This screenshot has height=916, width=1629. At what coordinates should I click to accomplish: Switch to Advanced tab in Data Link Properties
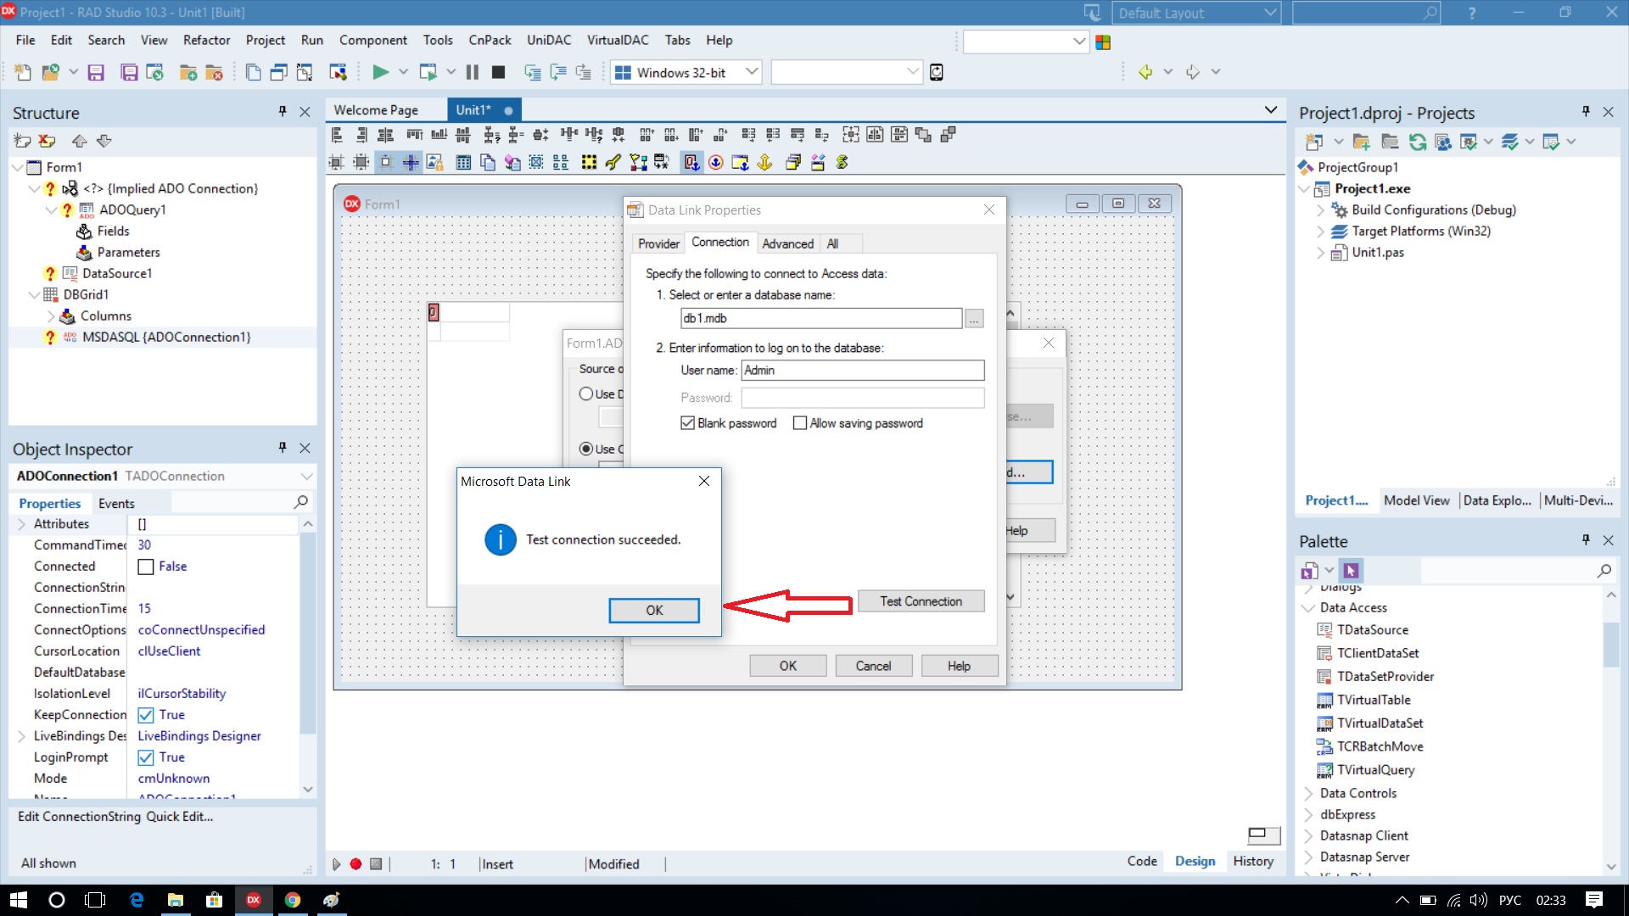pos(787,243)
